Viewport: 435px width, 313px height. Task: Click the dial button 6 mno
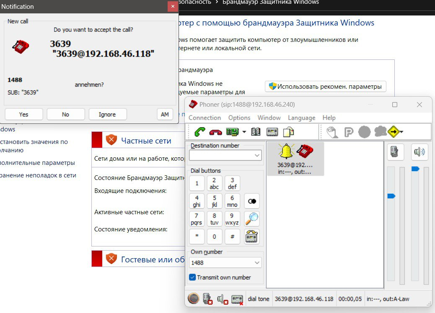232,201
